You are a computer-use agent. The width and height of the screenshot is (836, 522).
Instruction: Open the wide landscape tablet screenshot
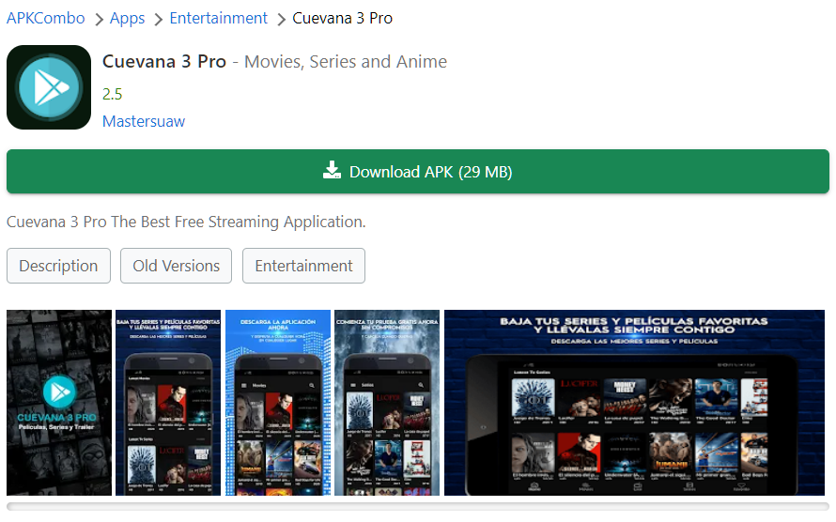[x=634, y=403]
